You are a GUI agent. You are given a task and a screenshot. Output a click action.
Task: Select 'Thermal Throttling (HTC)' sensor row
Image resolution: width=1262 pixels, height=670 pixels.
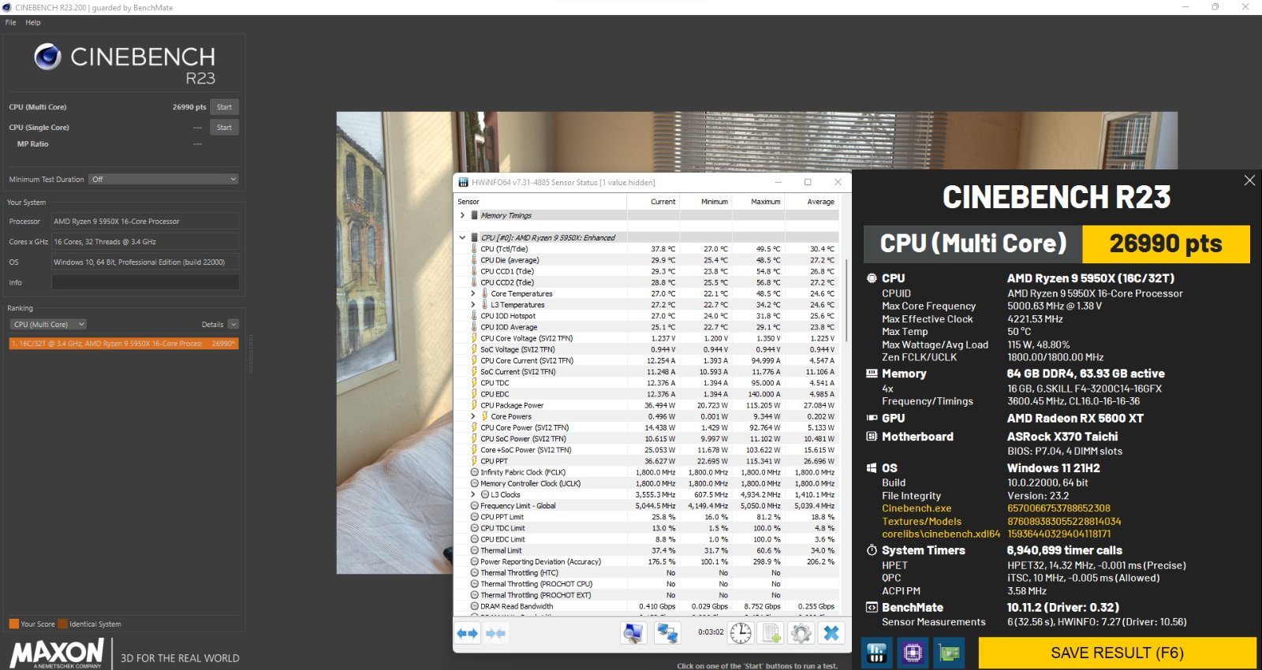pyautogui.click(x=647, y=573)
